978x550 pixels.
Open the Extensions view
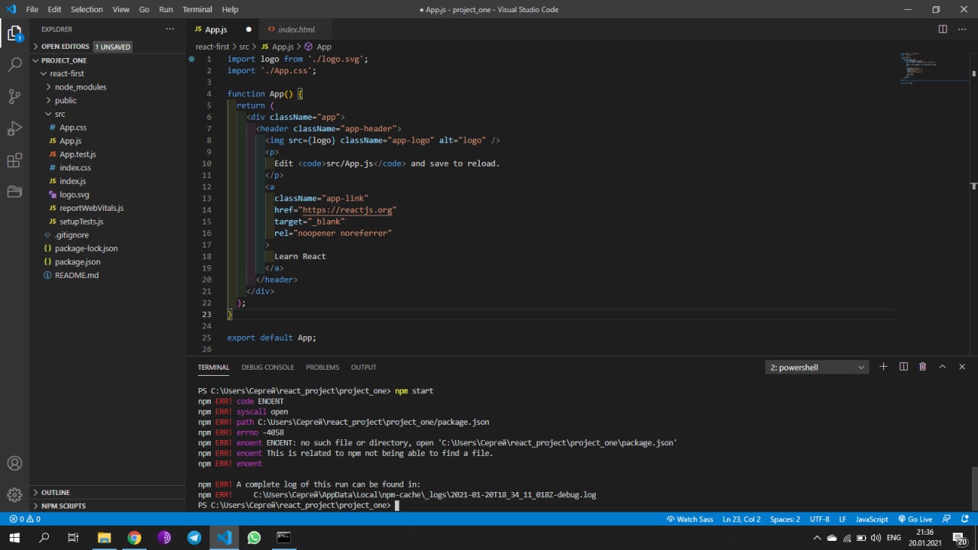[x=15, y=160]
